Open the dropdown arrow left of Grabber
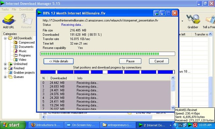215x129 pixels. click(182, 21)
